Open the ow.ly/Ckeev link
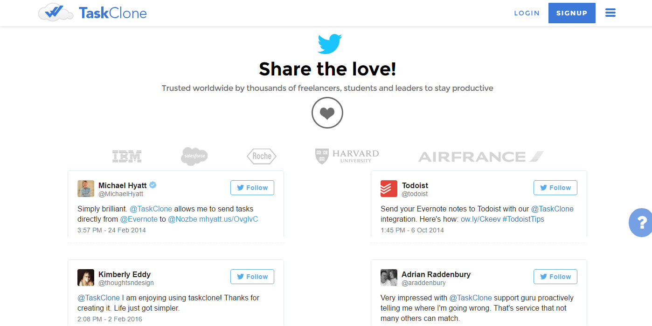The width and height of the screenshot is (652, 326). (x=480, y=219)
